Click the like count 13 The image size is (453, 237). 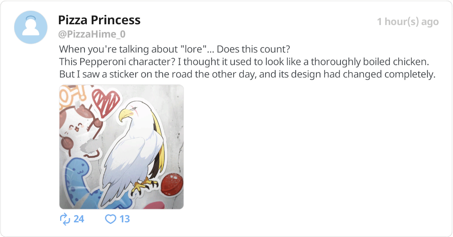(125, 219)
